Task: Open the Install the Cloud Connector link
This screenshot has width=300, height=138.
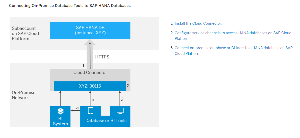Action: 198,23
